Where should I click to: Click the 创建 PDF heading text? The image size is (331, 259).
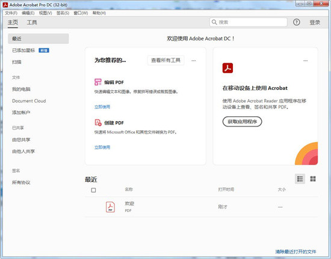[114, 123]
